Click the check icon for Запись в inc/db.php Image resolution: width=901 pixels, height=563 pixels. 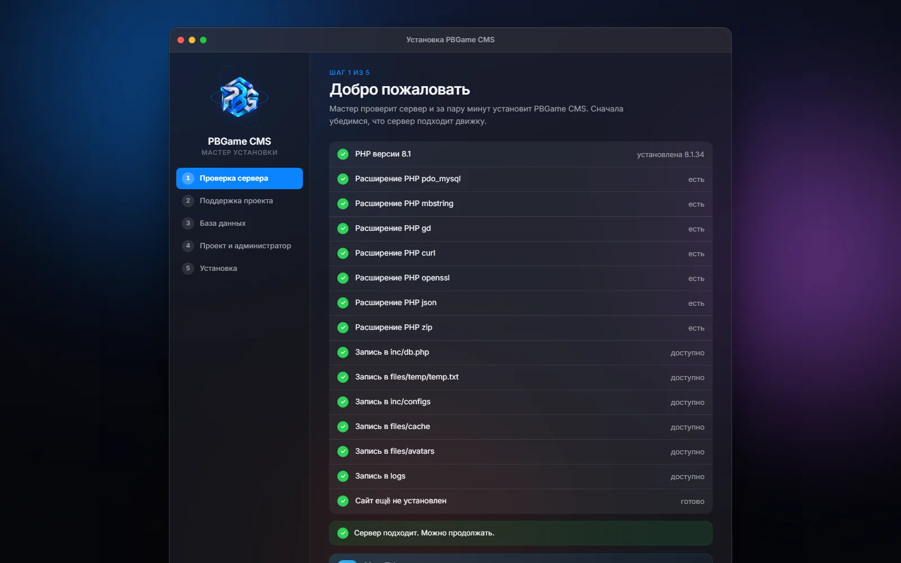click(x=343, y=352)
